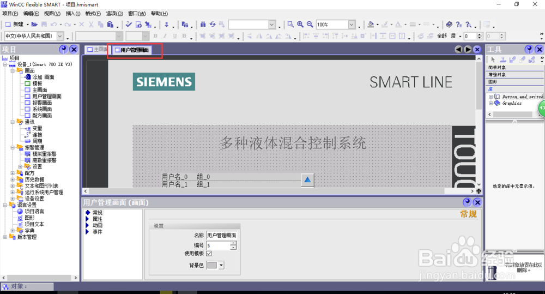Screen dimensions: 545x294
Task: Increase the layer number stepper value
Action: point(480,34)
